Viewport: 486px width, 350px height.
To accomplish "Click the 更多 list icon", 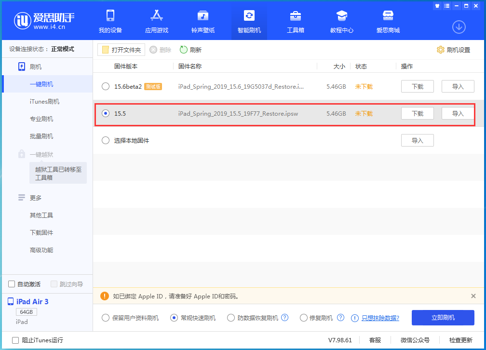I will [x=21, y=198].
